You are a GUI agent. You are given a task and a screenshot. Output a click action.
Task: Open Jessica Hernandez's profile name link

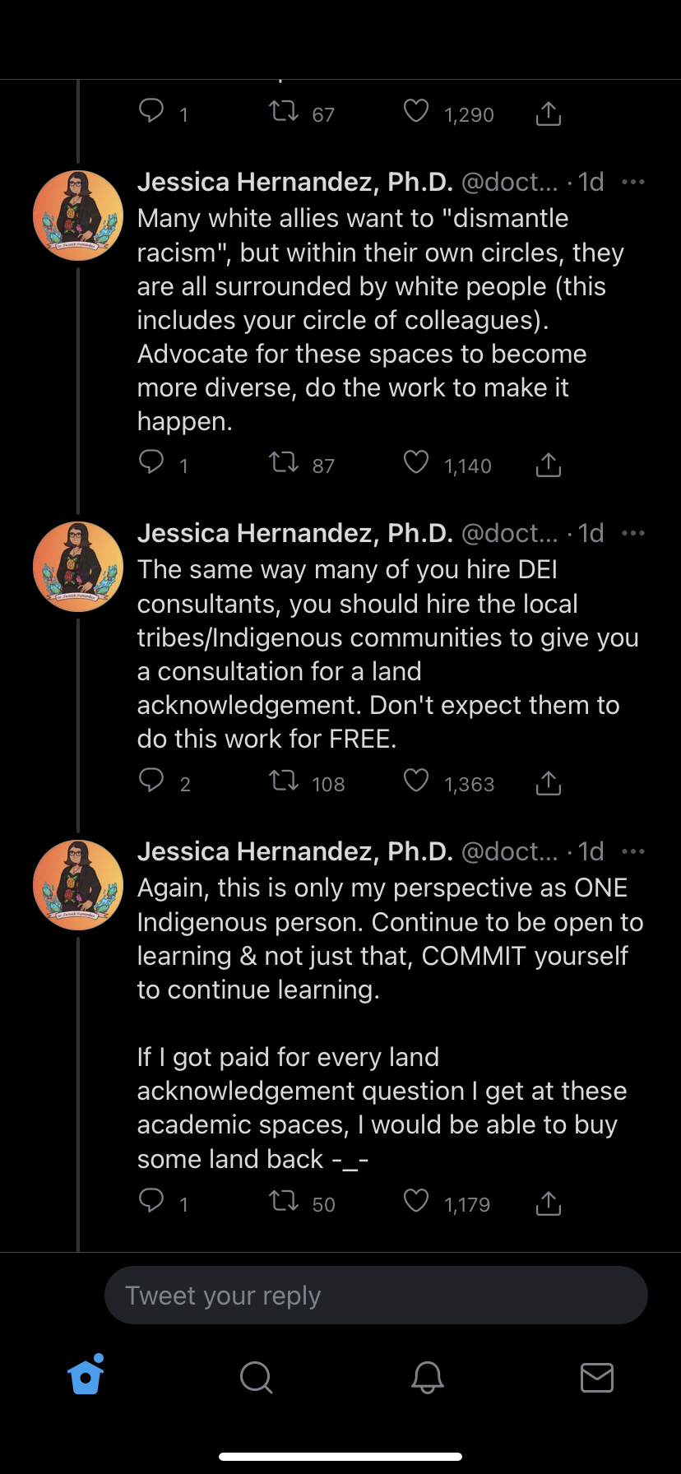click(x=294, y=183)
